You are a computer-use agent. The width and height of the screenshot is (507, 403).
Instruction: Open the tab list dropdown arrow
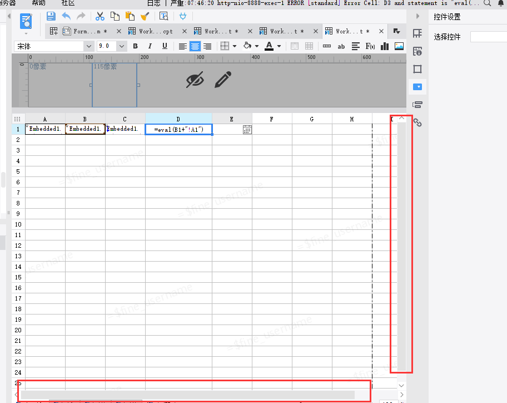point(397,31)
